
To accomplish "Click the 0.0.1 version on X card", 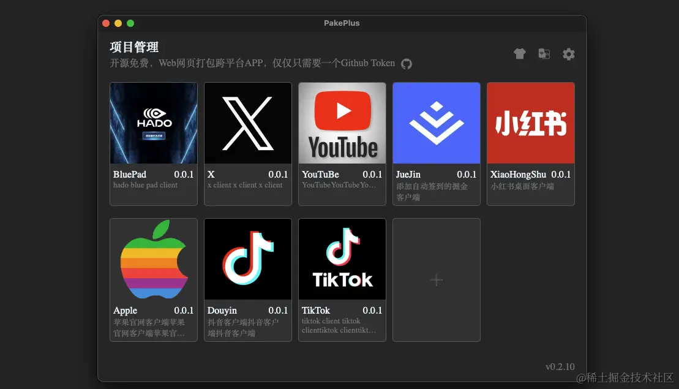I will click(278, 175).
